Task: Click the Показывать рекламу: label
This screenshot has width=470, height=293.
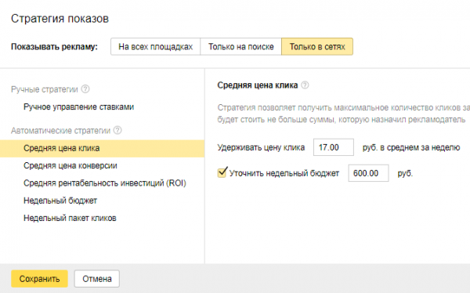Action: 55,47
